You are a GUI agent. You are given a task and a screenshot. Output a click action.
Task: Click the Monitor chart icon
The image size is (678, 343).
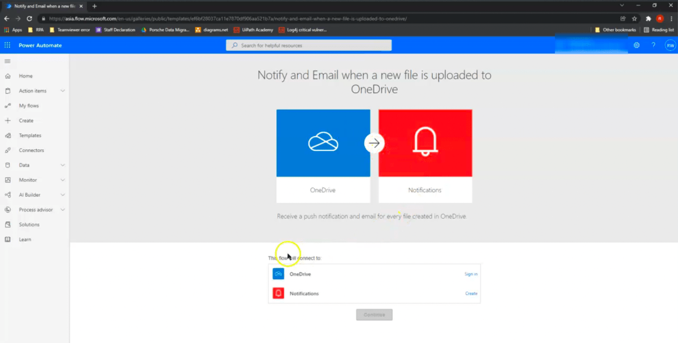click(7, 180)
